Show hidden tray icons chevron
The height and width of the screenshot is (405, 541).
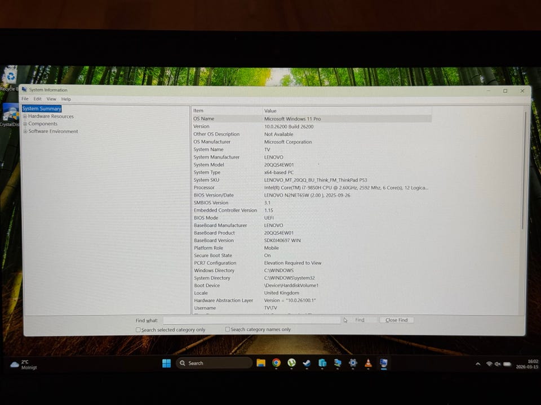(478, 364)
